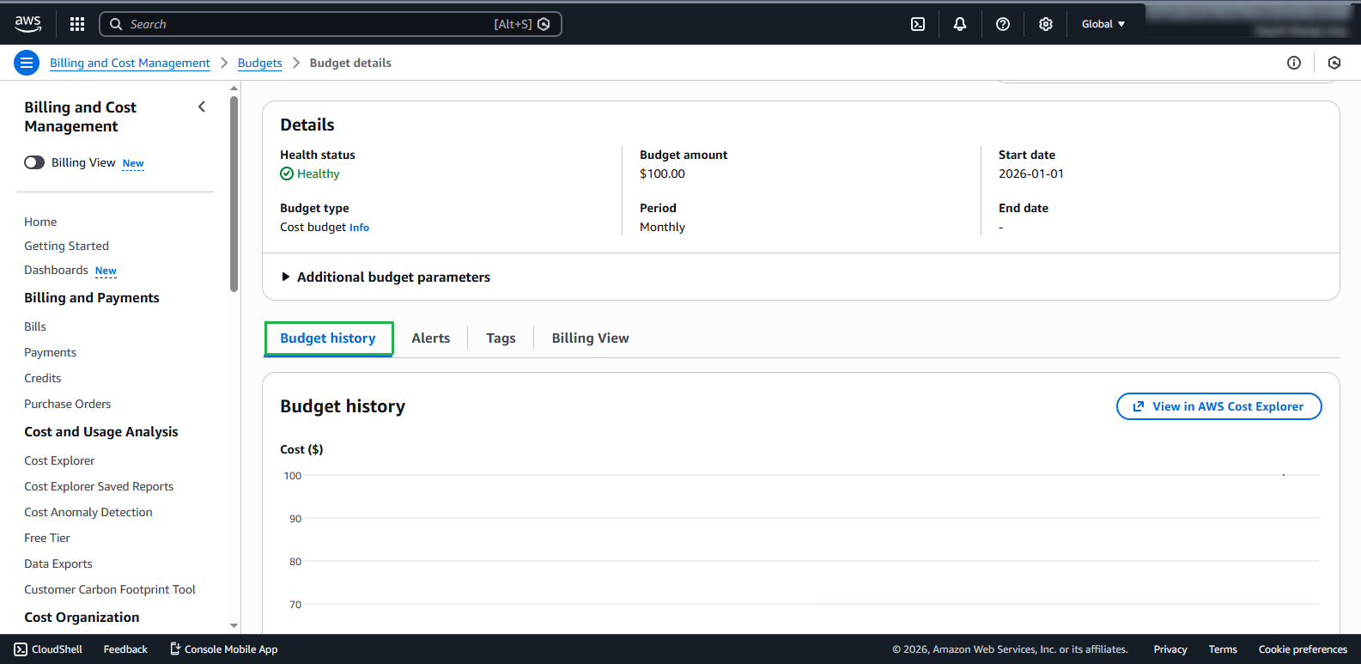Open the settings gear icon
Image resolution: width=1361 pixels, height=664 pixels.
tap(1046, 24)
